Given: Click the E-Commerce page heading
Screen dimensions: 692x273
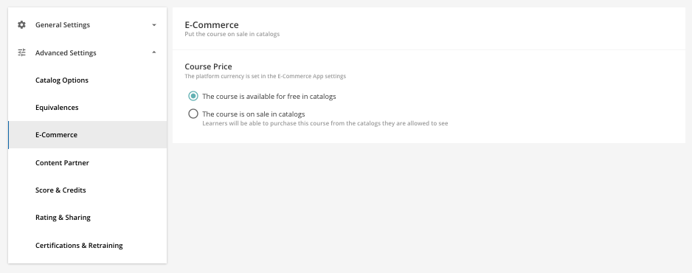Looking at the screenshot, I should tap(212, 24).
